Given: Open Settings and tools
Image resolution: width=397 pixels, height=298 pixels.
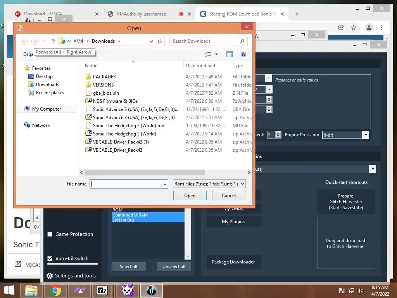Looking at the screenshot, I should coord(71,276).
